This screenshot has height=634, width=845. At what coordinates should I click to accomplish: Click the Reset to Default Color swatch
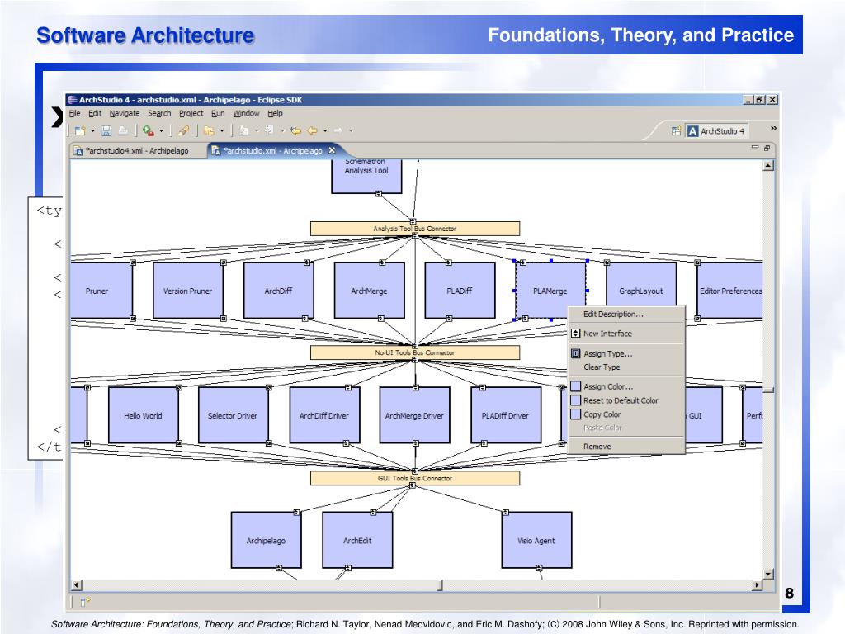[575, 400]
